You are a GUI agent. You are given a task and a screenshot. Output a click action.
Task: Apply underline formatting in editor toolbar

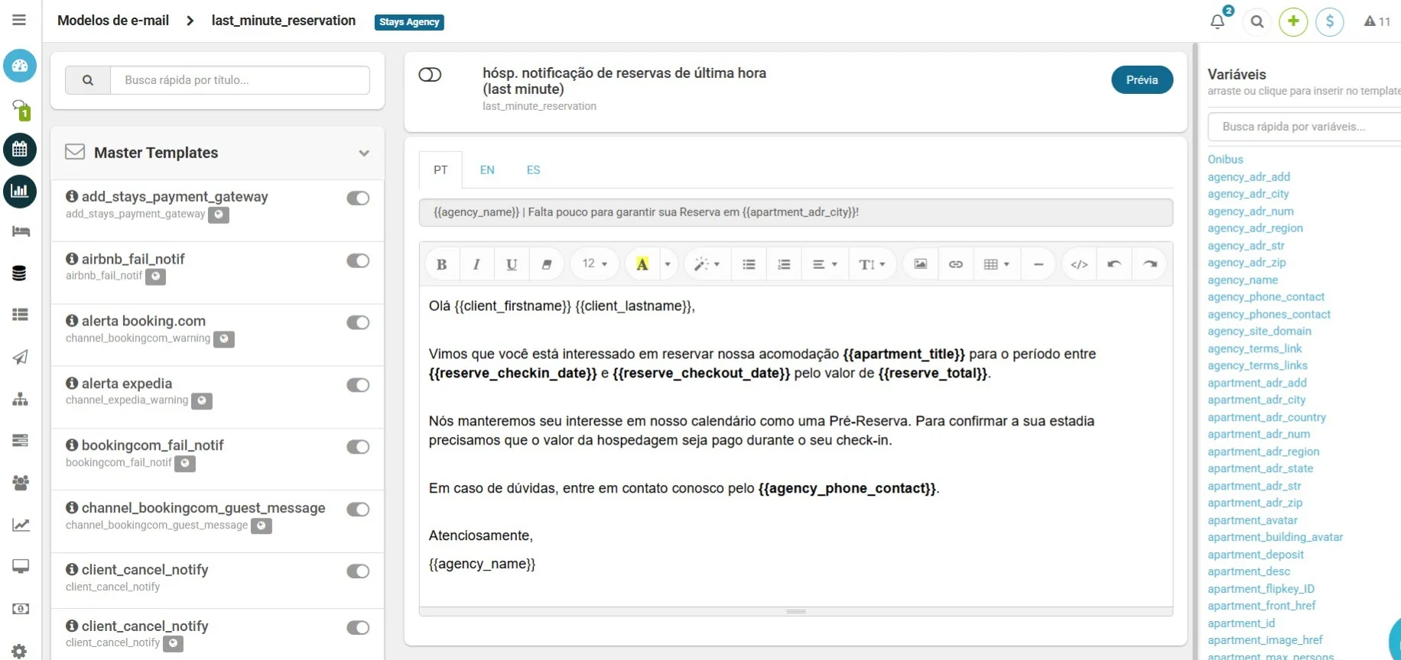(512, 264)
